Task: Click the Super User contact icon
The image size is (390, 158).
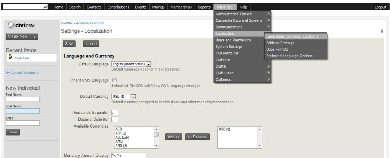Action: coord(11,57)
